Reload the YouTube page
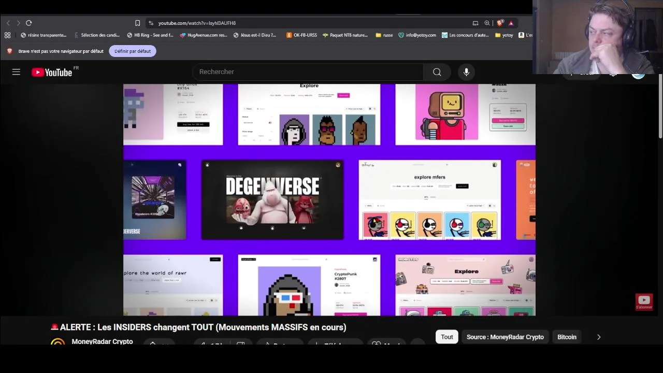The height and width of the screenshot is (373, 663). tap(29, 23)
